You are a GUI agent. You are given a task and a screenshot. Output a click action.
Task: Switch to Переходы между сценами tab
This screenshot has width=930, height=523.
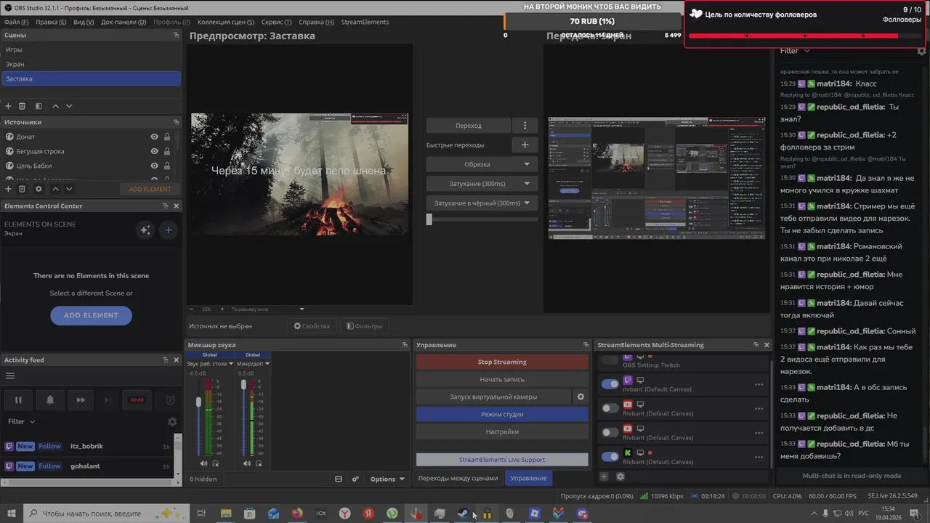458,478
